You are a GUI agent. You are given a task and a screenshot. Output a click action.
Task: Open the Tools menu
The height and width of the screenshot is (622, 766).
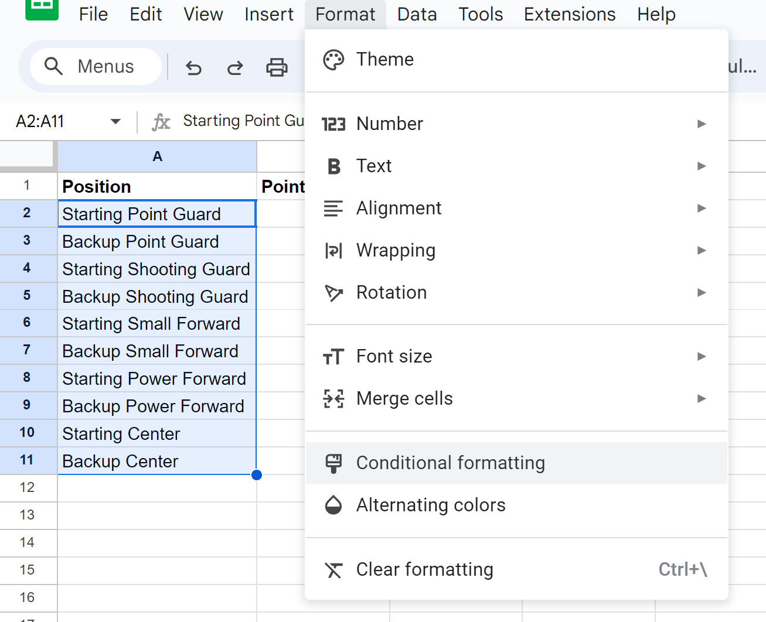(481, 14)
